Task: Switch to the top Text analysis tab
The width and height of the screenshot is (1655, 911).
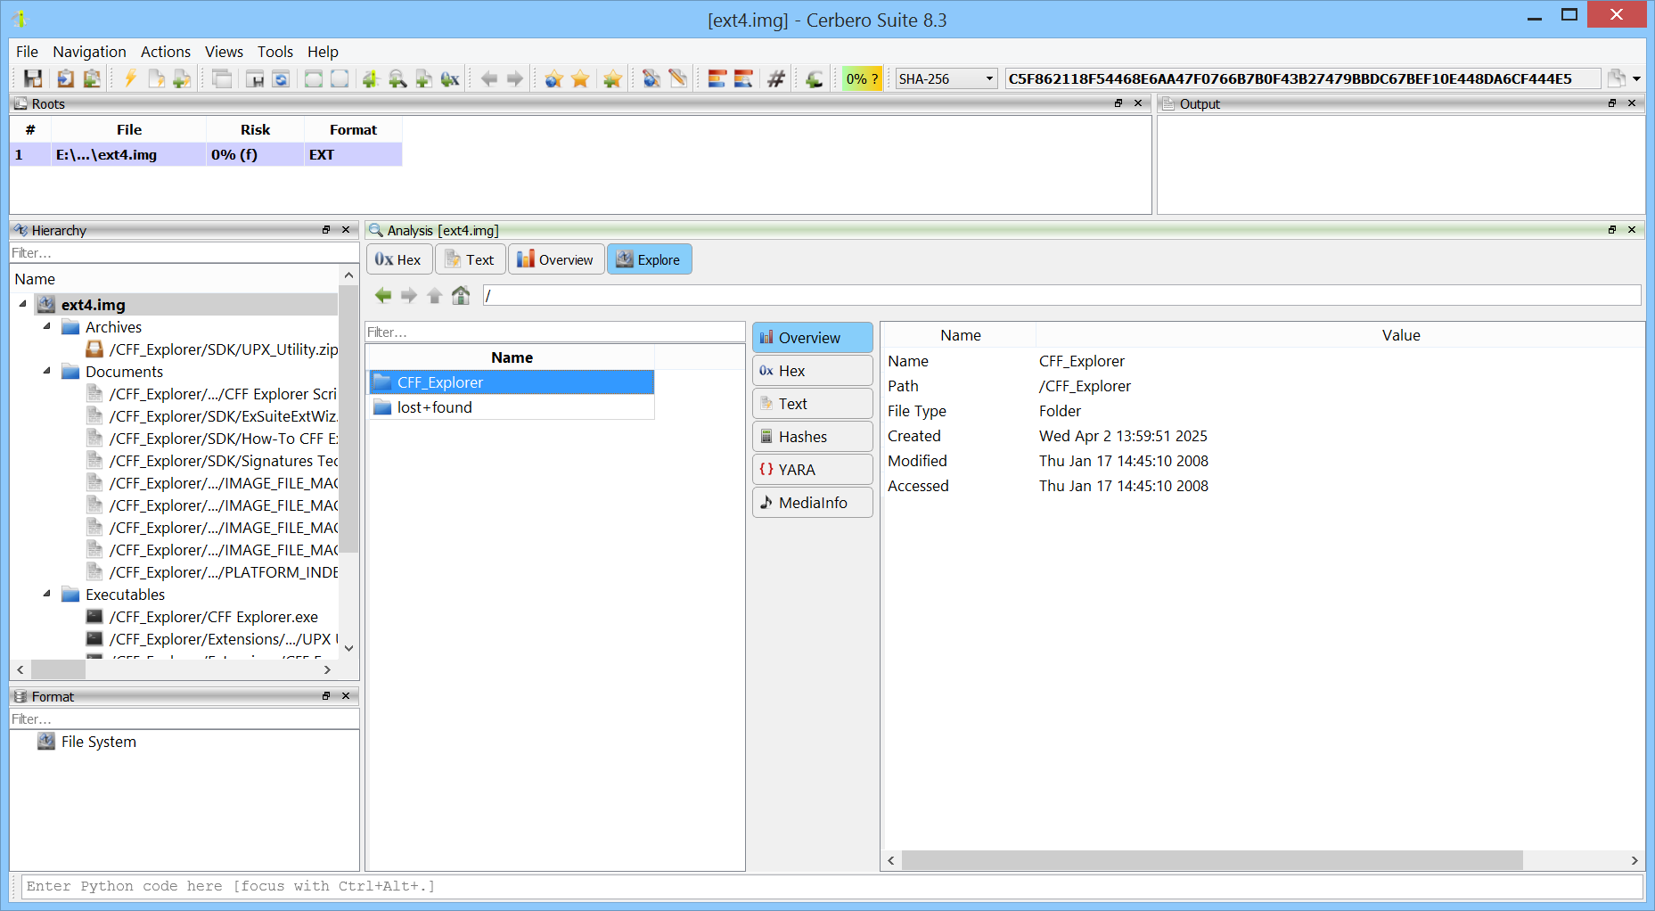Action: click(470, 259)
